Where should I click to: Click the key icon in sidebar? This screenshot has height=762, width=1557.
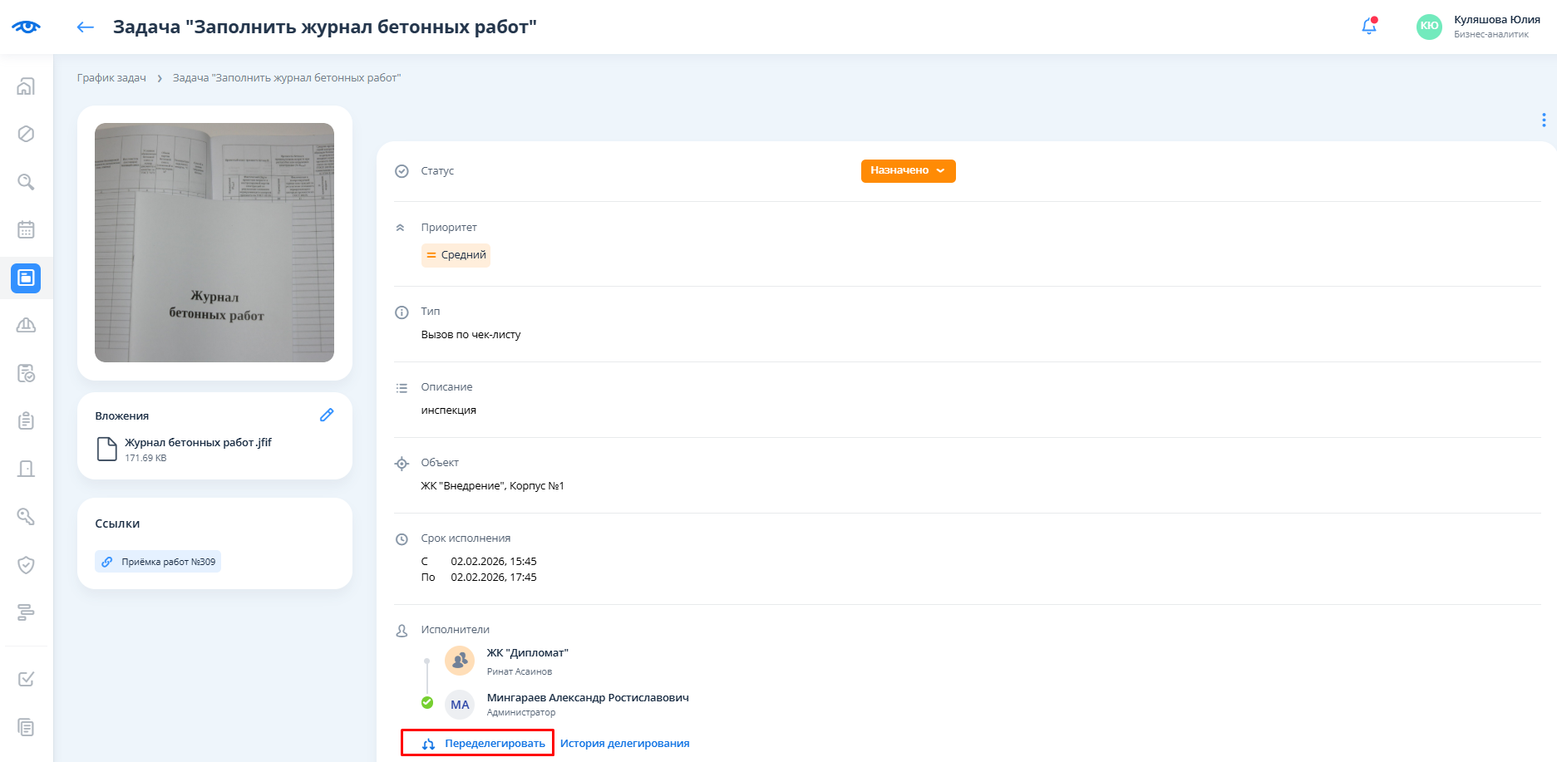[26, 517]
